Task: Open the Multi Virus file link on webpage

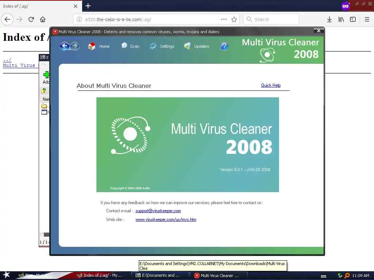Action: 20,65
